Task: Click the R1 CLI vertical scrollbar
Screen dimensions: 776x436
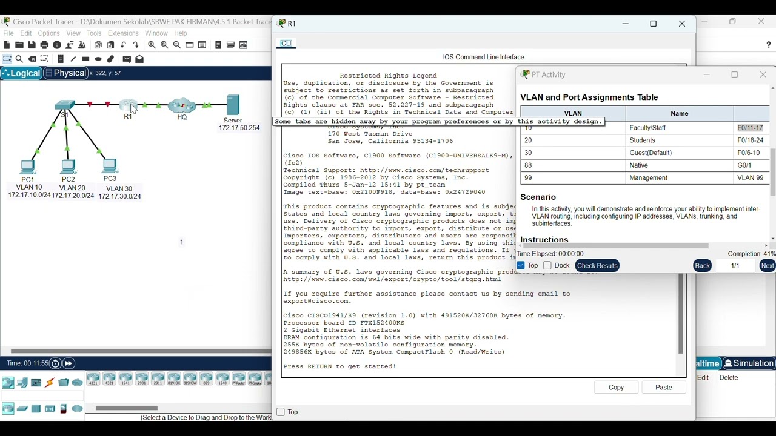Action: 681,314
